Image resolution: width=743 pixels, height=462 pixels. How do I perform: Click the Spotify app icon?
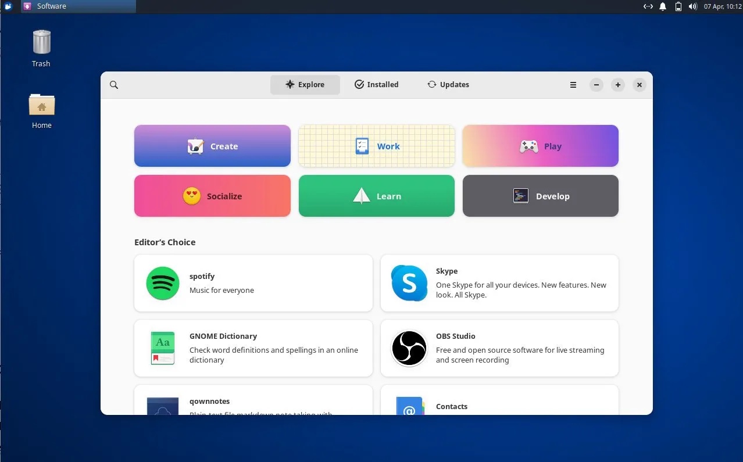(162, 283)
